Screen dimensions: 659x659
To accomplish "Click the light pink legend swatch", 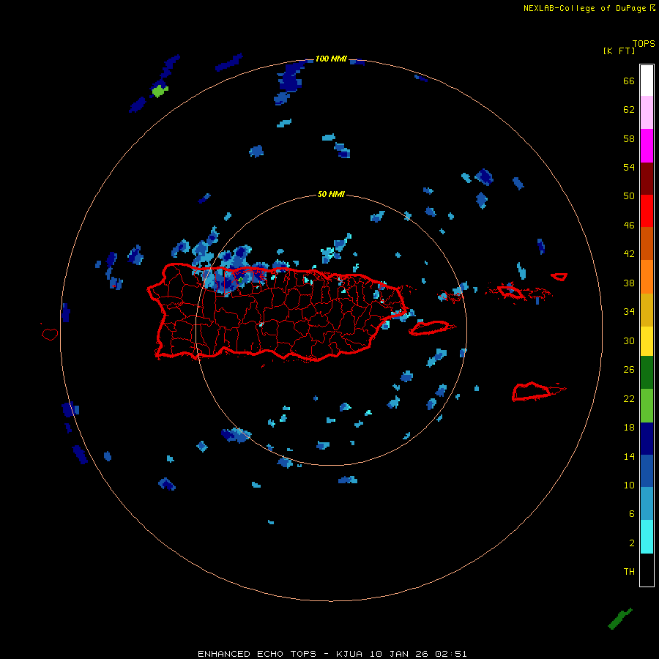I will click(647, 113).
